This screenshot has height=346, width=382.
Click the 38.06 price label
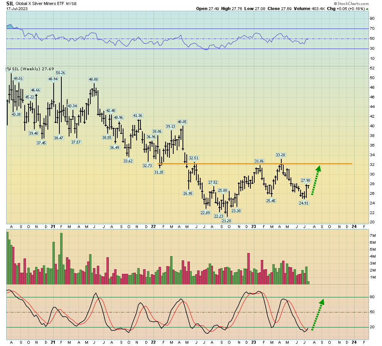click(x=157, y=132)
